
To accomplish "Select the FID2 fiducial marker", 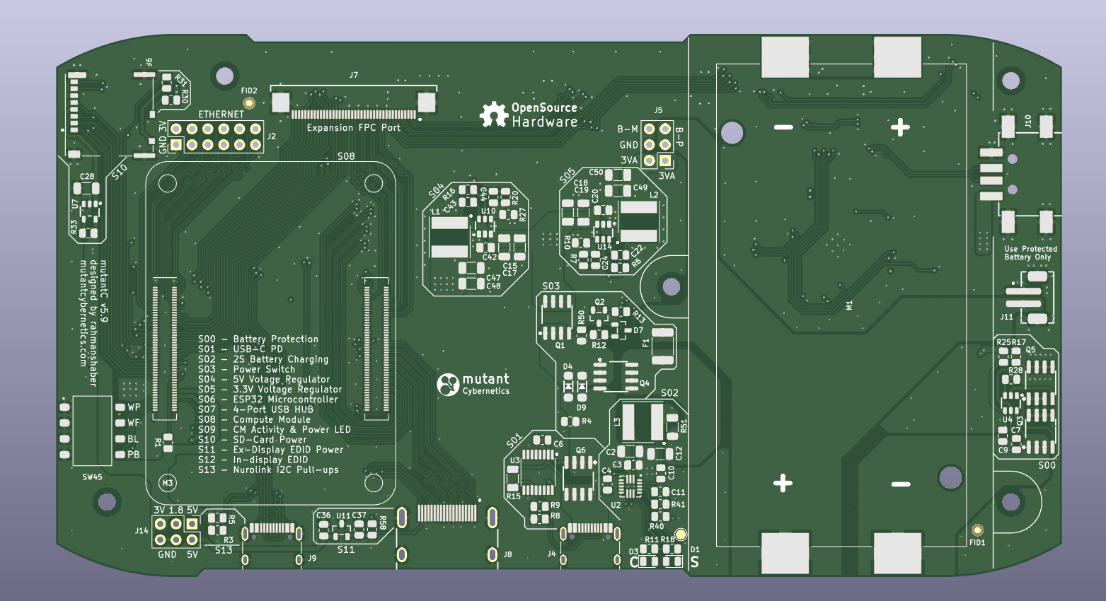I will pos(248,103).
